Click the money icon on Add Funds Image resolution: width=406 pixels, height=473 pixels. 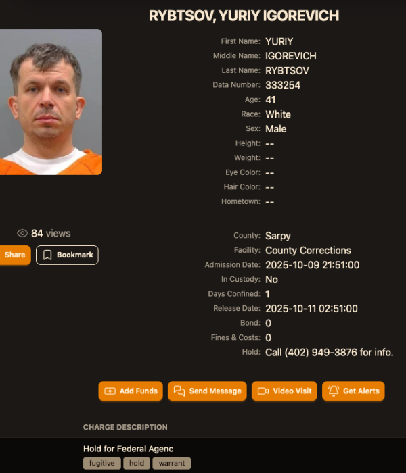[110, 391]
